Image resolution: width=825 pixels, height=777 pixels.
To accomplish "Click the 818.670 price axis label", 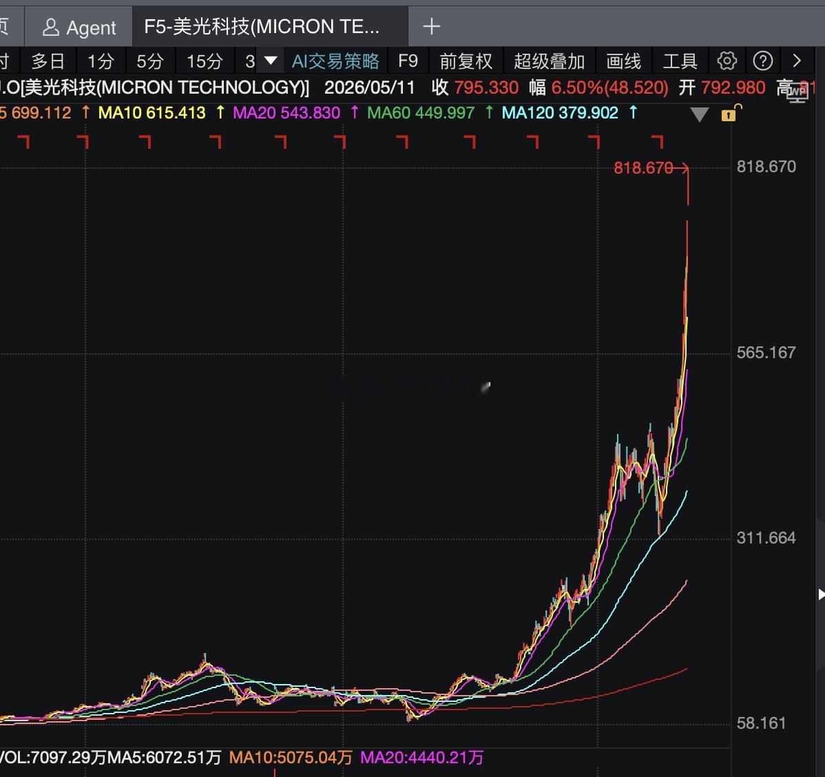I will [x=766, y=167].
